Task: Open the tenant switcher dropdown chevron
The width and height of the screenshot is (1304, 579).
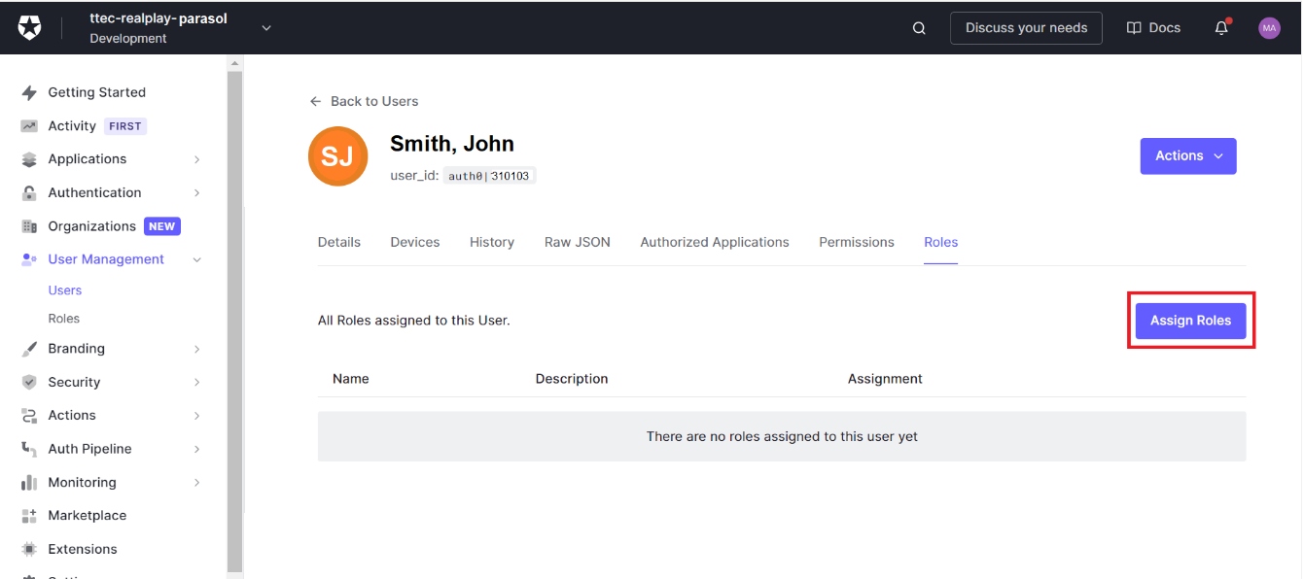Action: point(266,28)
